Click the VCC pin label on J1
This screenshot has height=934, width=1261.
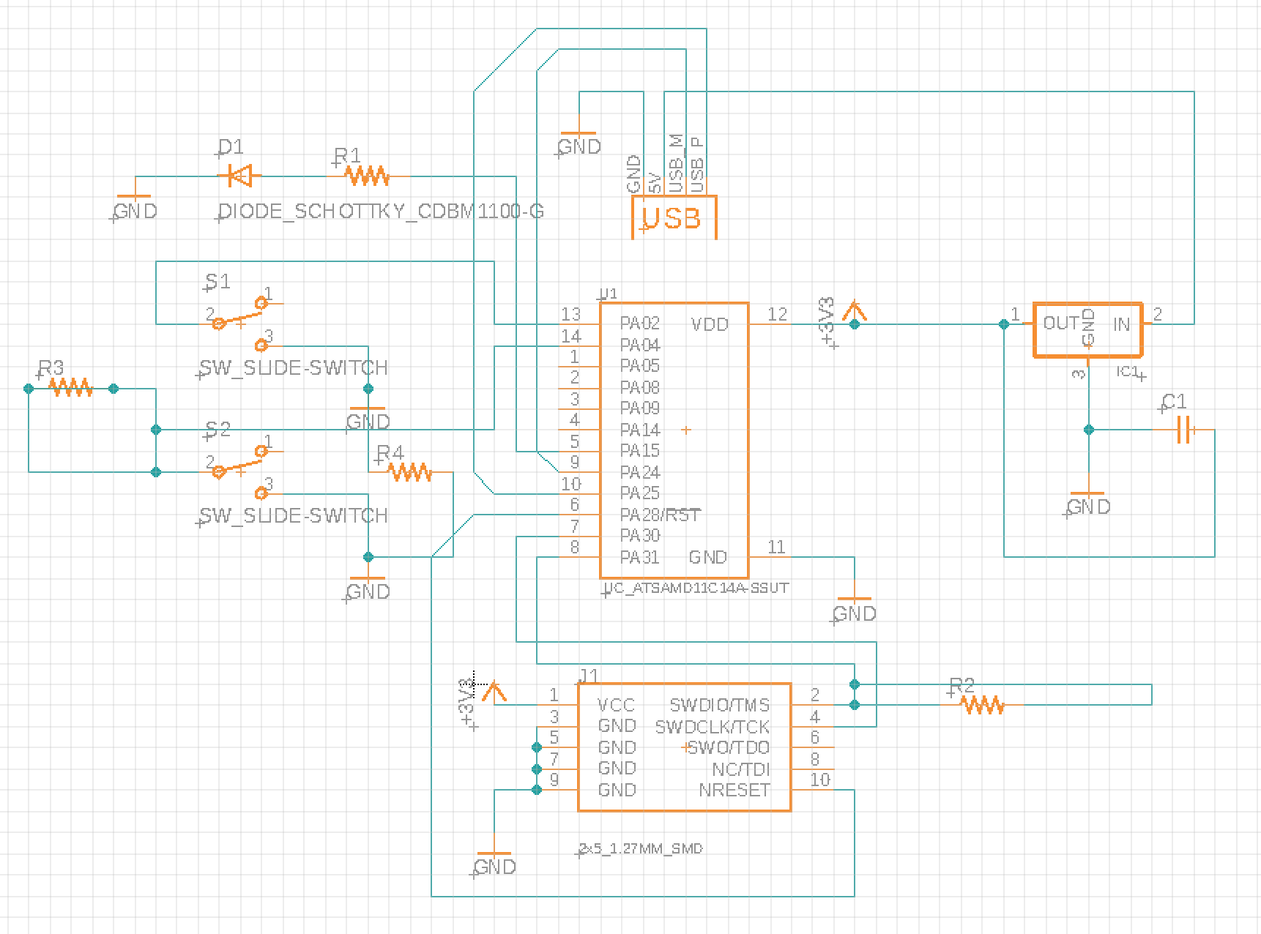click(x=617, y=705)
